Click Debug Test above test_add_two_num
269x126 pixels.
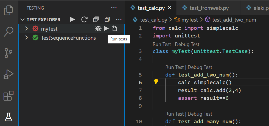tap(200, 67)
